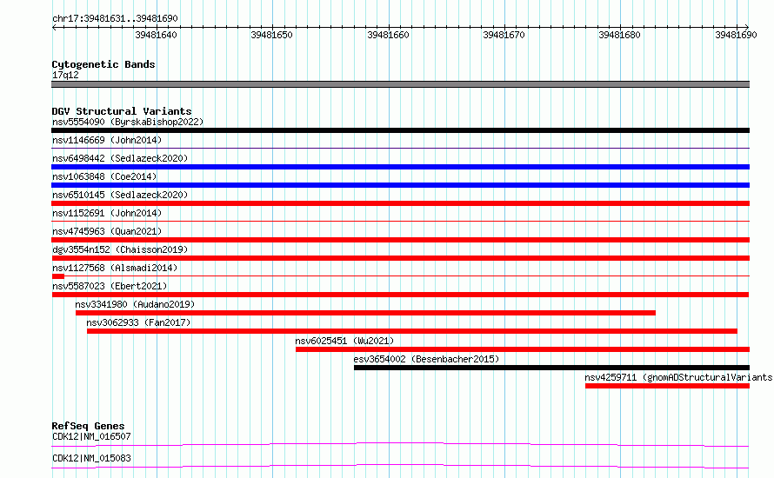The height and width of the screenshot is (478, 774).
Task: Open the nsv6510145 (Sedlazeck2020) label
Action: coord(120,195)
